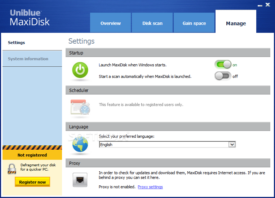The image size is (275, 198).
Task: Click the Language section header
Action: coord(168,127)
